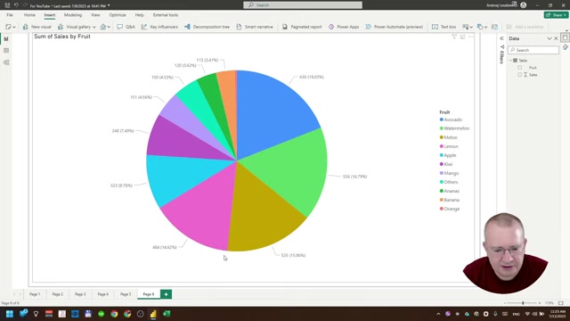
Task: Open the Shapes dropdown in ribbon
Action: click(x=482, y=27)
